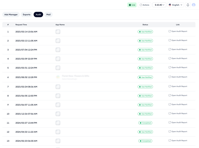Open Audit Report for row 1
The height and width of the screenshot is (148, 199).
coord(179,31)
